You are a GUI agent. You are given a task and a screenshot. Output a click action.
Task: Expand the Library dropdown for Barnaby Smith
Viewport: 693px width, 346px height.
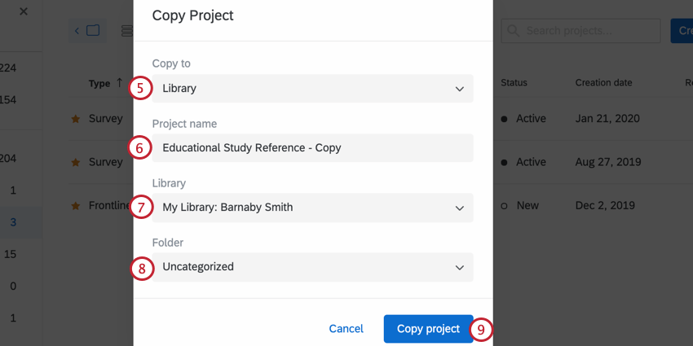pyautogui.click(x=312, y=208)
